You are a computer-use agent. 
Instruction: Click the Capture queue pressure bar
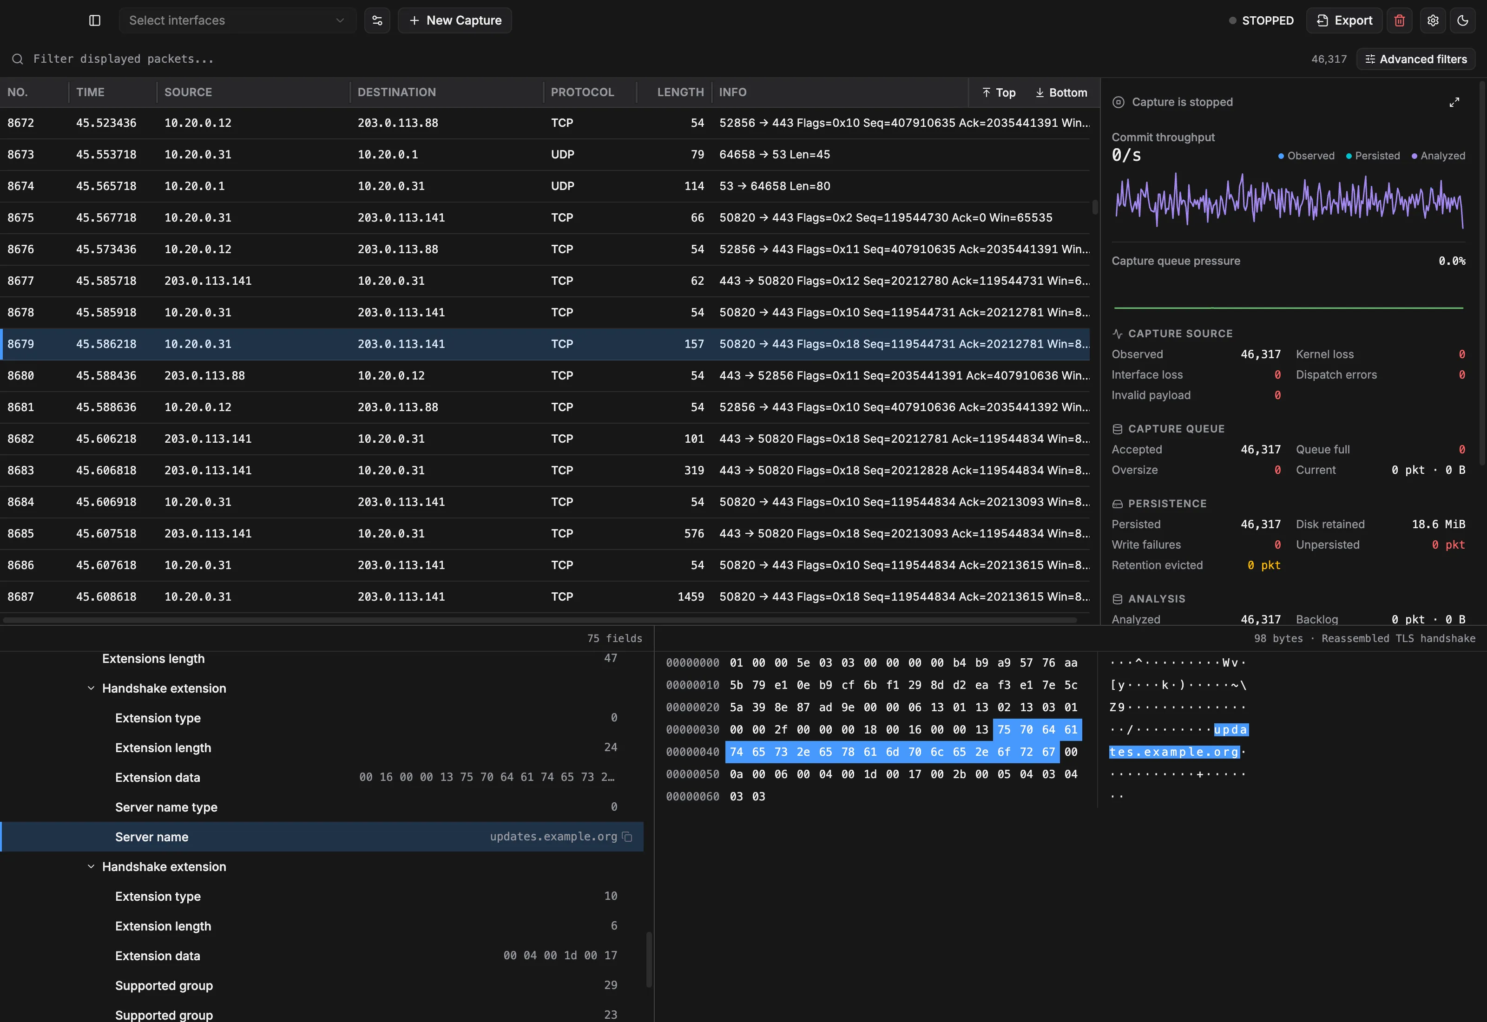tap(1289, 308)
